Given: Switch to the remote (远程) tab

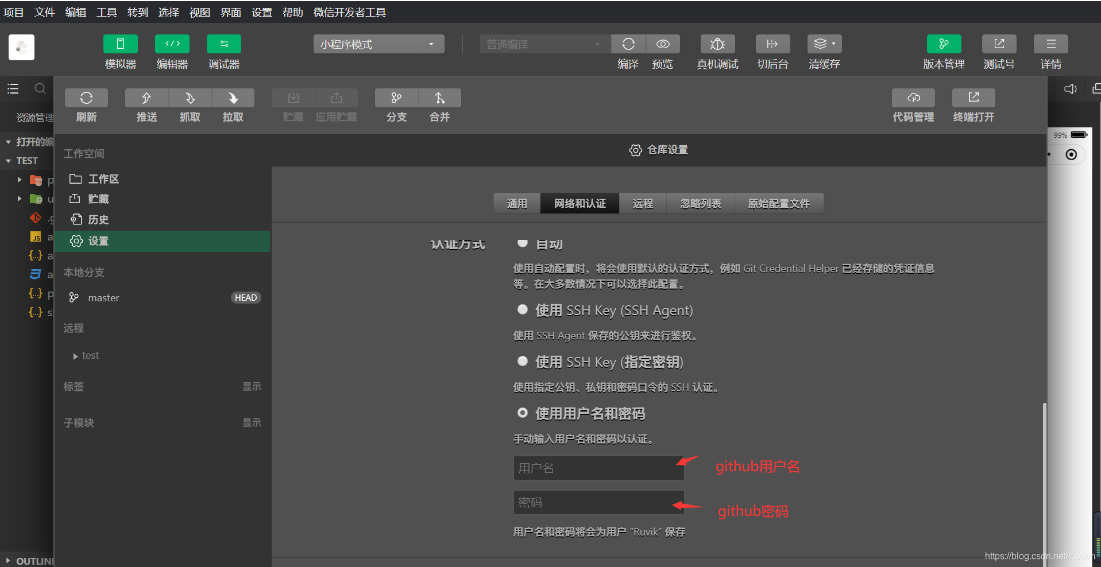Looking at the screenshot, I should (x=643, y=203).
